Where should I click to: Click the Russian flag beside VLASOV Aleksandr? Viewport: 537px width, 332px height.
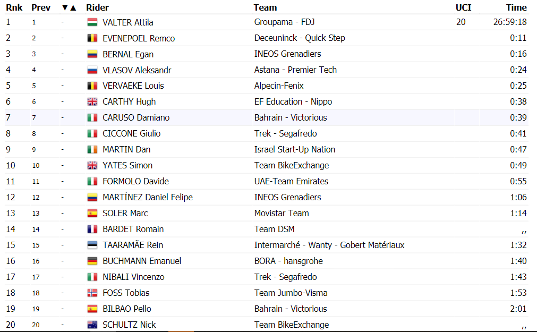[92, 70]
